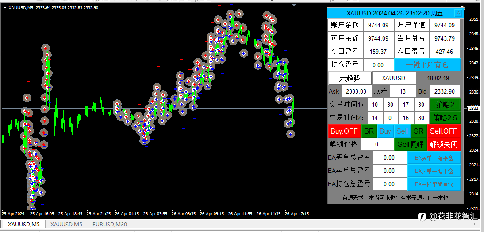Click EA一键平所有仓 button

[434, 184]
